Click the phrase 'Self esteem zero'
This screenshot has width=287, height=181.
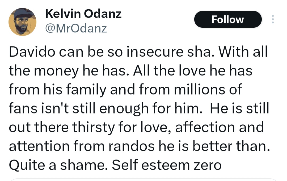point(167,165)
